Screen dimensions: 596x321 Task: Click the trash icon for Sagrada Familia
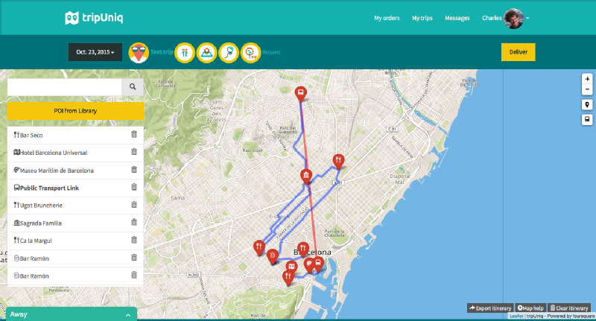click(x=134, y=222)
